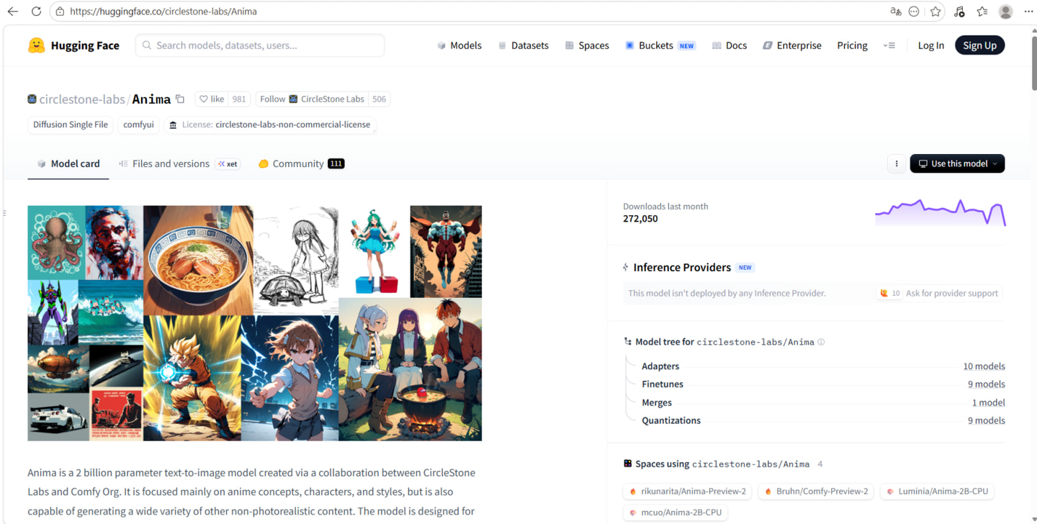Open the circlestone-labs organization link
The height and width of the screenshot is (524, 1037).
click(x=81, y=99)
